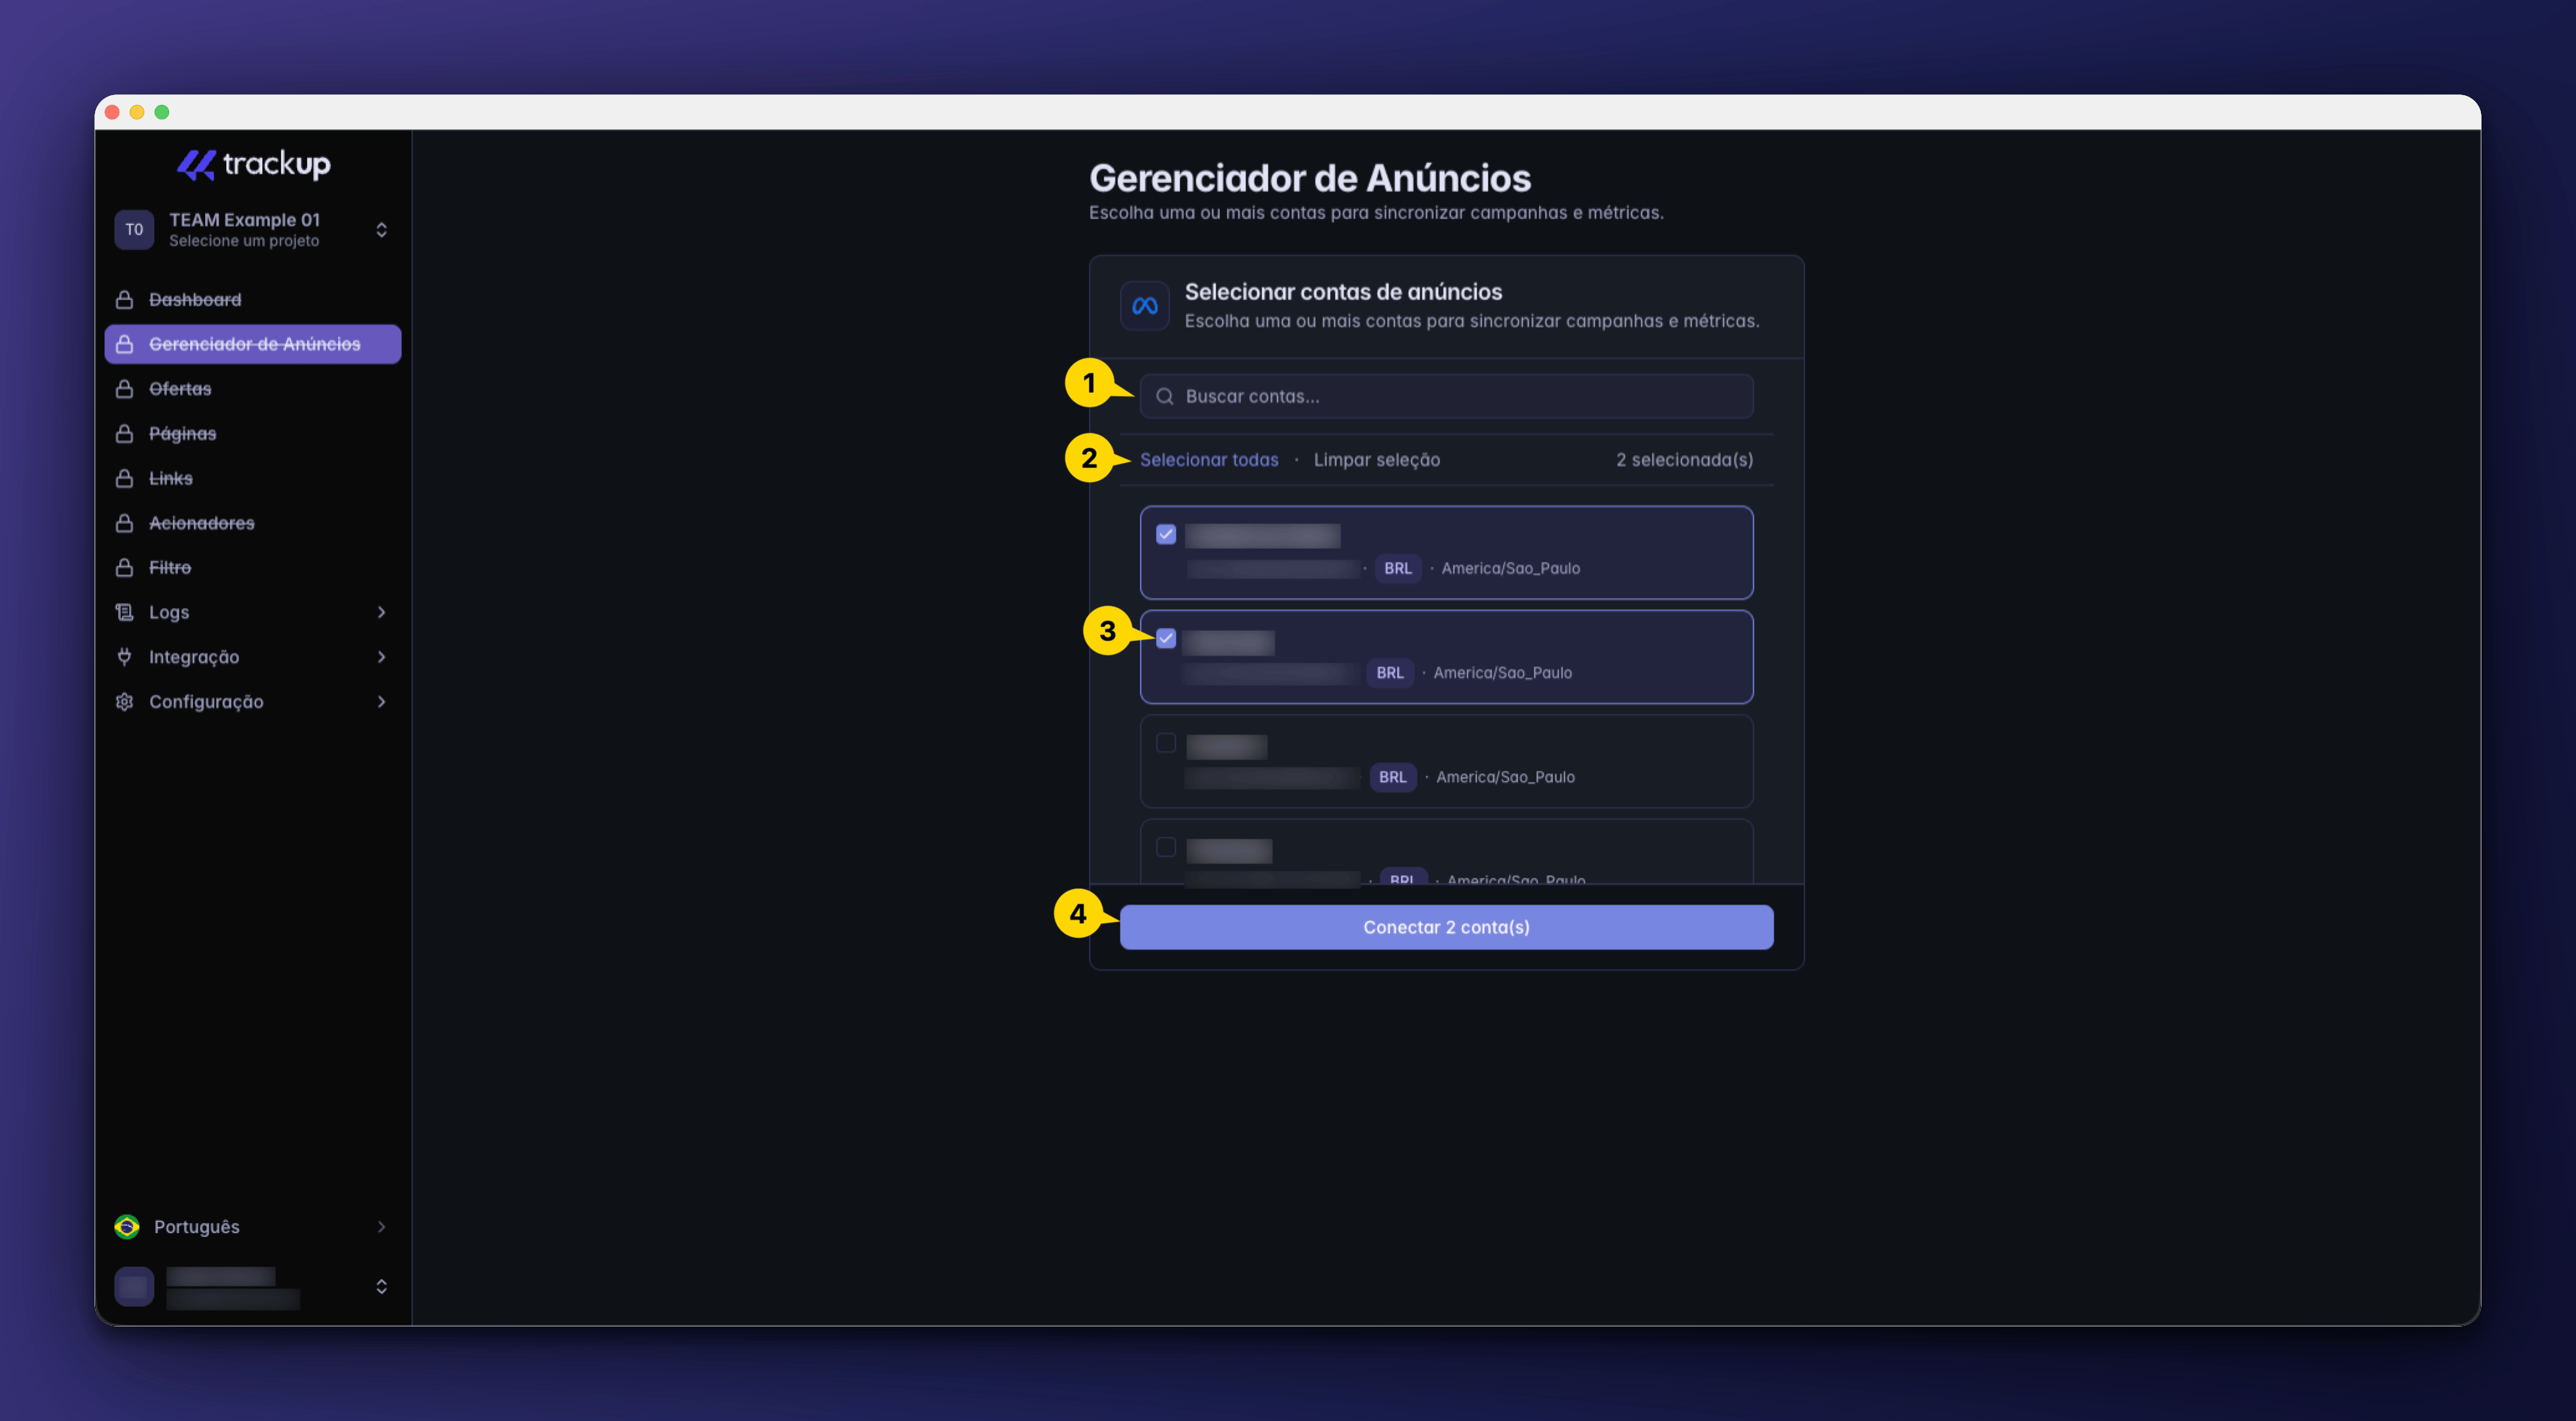Image resolution: width=2576 pixels, height=1421 pixels.
Task: Uncheck the second ad account checkbox
Action: (x=1166, y=638)
